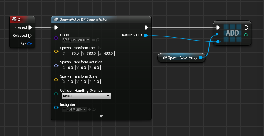Browse to Class asset with magnifier icon
Image resolution: width=264 pixels, height=136 pixels.
[x=97, y=40]
